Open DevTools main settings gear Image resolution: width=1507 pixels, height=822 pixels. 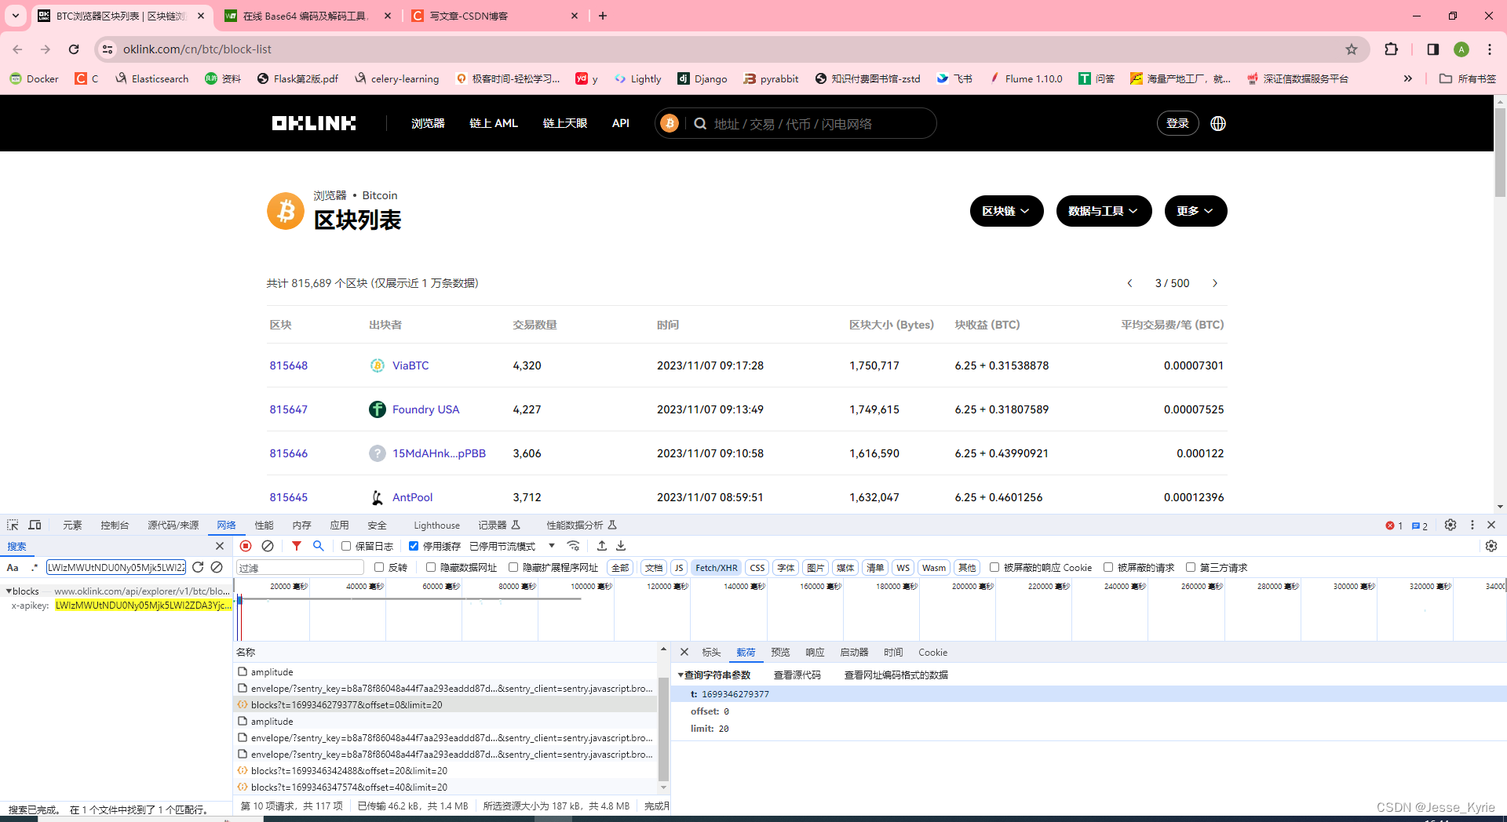(x=1450, y=525)
